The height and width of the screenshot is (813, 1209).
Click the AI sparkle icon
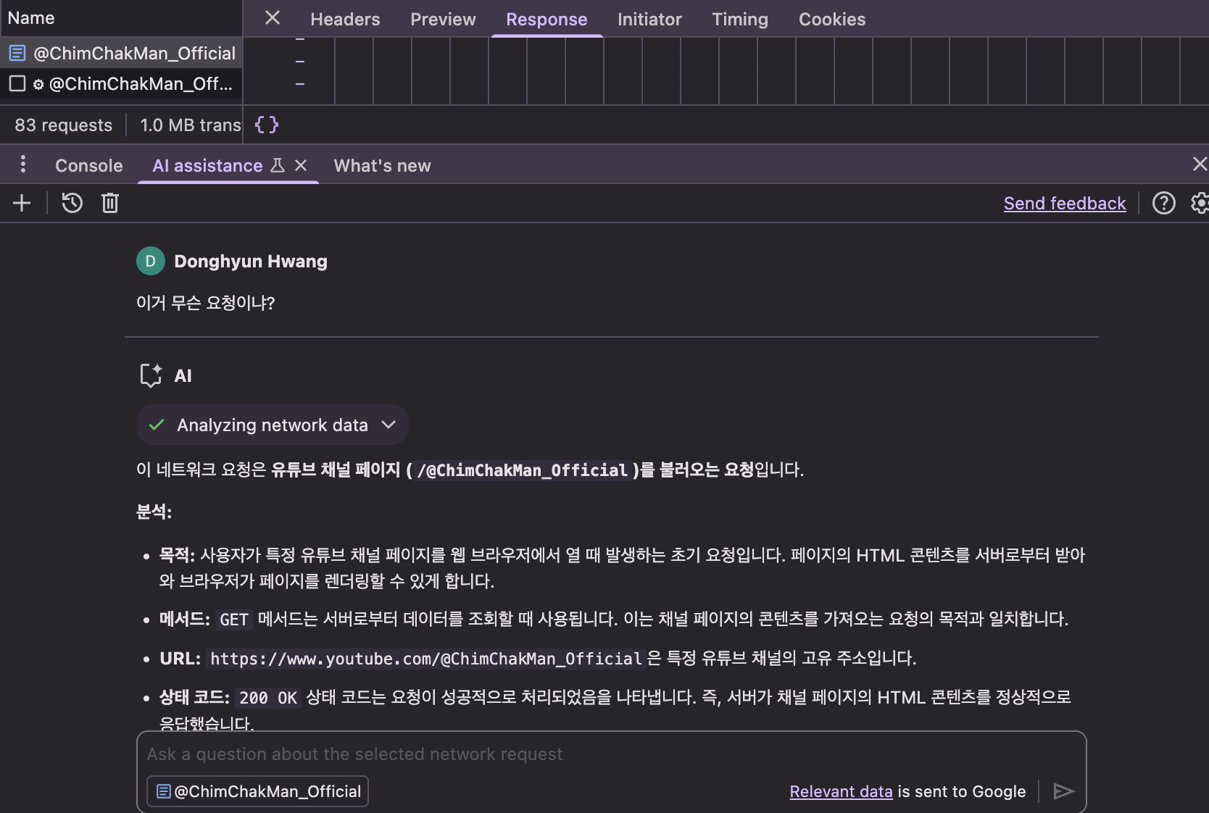(x=151, y=375)
